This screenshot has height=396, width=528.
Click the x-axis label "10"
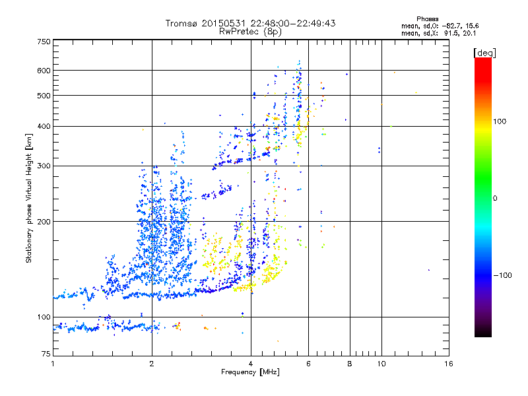coord(381,364)
